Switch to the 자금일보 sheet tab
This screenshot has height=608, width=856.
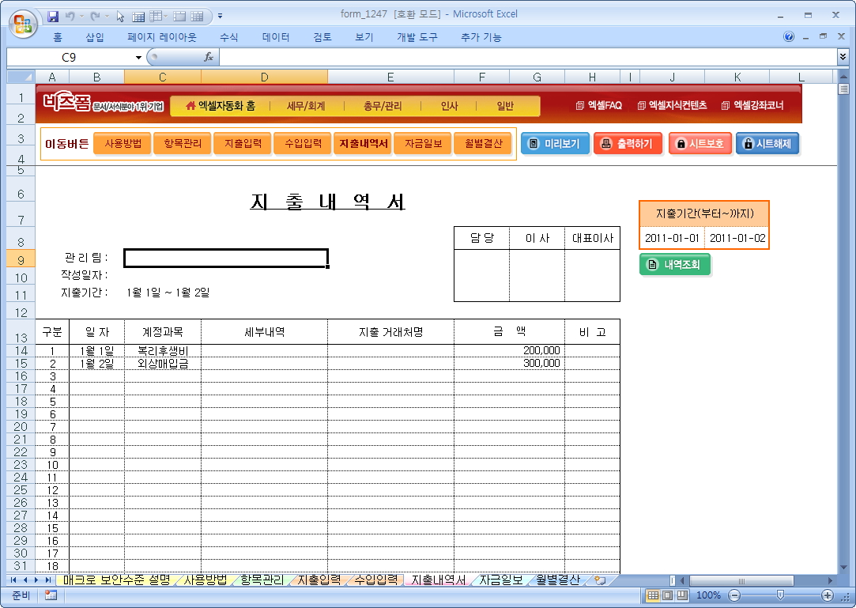500,580
